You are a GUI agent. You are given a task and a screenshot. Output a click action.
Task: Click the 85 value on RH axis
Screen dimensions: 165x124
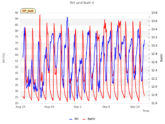point(16,25)
